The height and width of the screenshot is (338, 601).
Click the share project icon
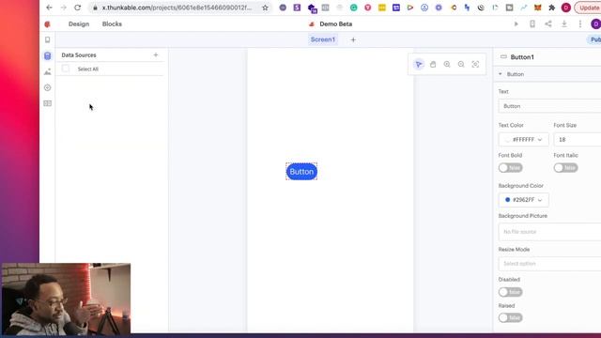click(548, 23)
